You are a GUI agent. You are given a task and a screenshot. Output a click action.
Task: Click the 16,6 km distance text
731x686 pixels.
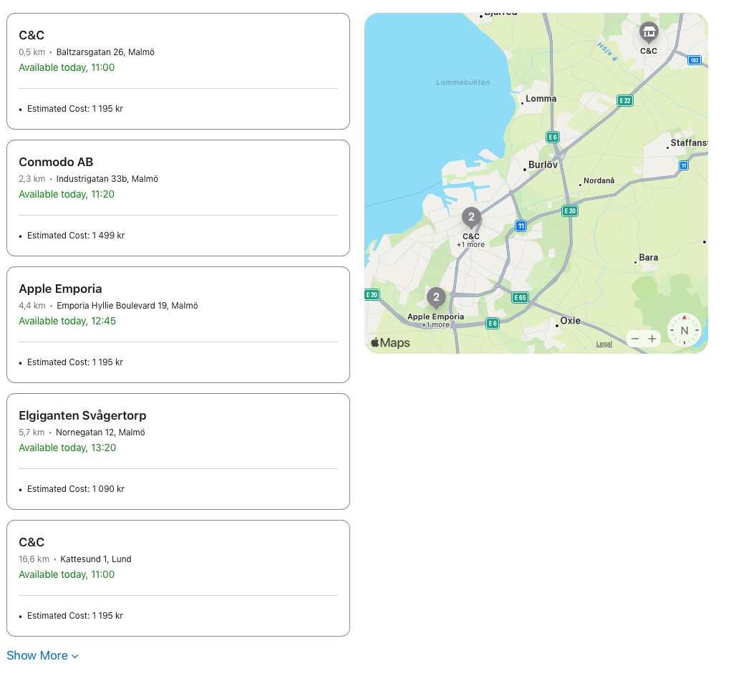coord(34,559)
